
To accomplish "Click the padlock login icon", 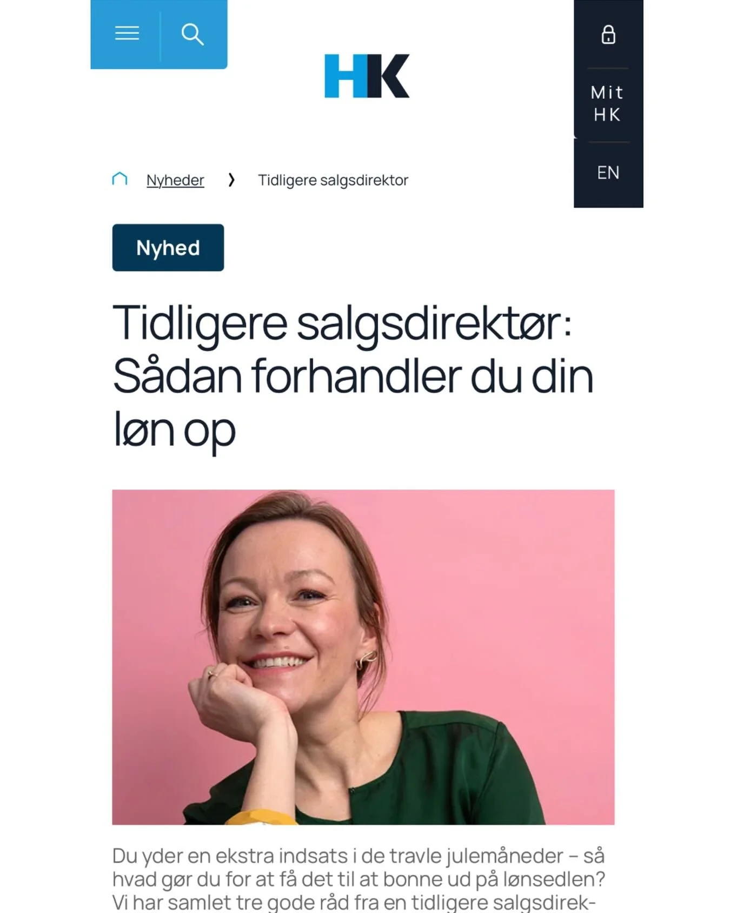I will pos(608,35).
